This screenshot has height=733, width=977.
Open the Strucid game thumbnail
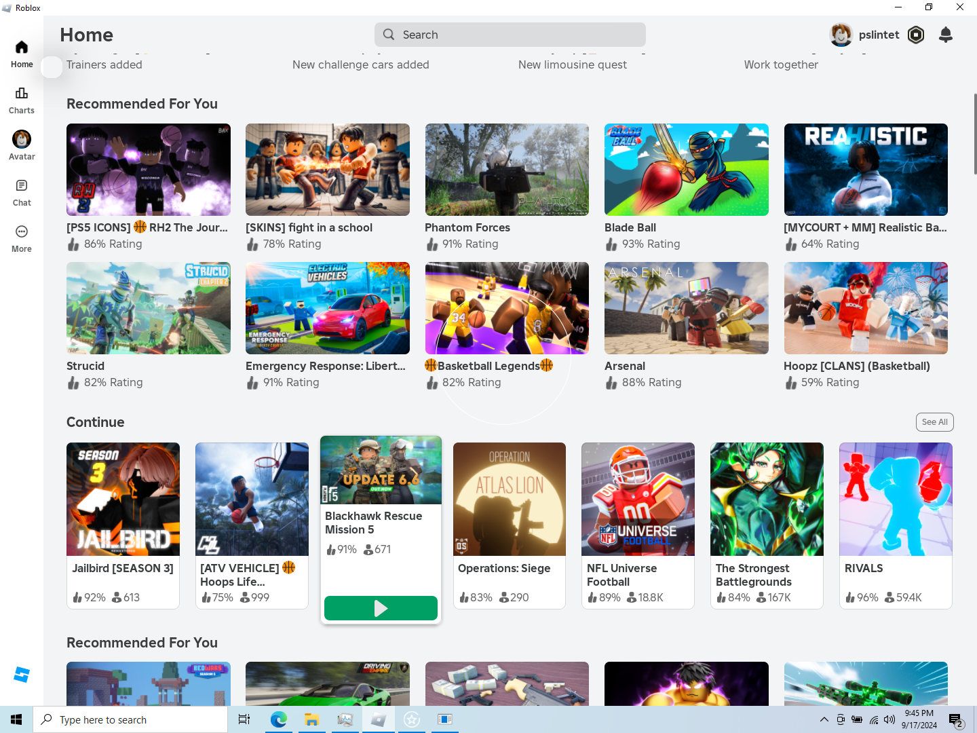(x=149, y=308)
